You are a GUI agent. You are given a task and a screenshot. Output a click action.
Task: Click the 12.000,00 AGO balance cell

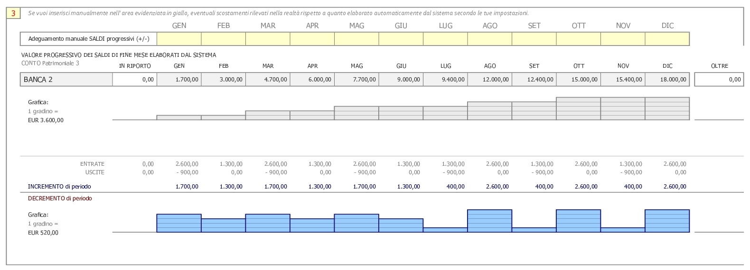point(490,80)
